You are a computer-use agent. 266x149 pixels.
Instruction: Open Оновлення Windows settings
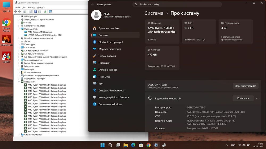[x=115, y=104]
